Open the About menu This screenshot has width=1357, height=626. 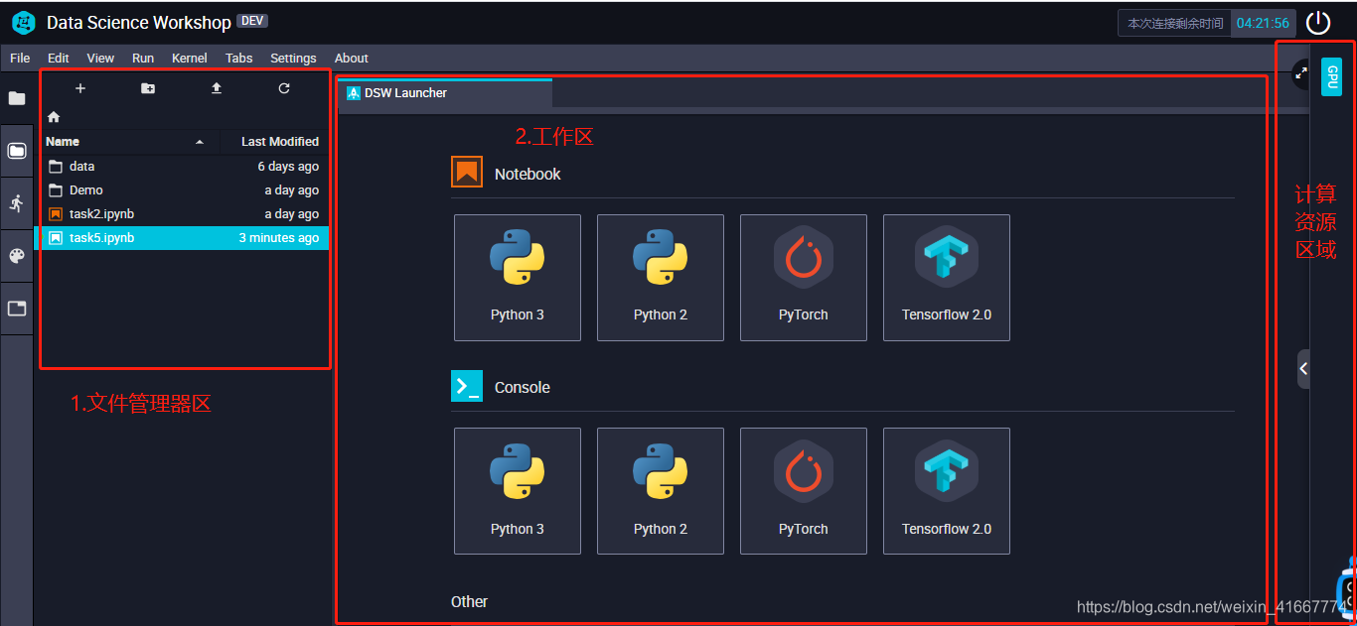click(x=352, y=59)
